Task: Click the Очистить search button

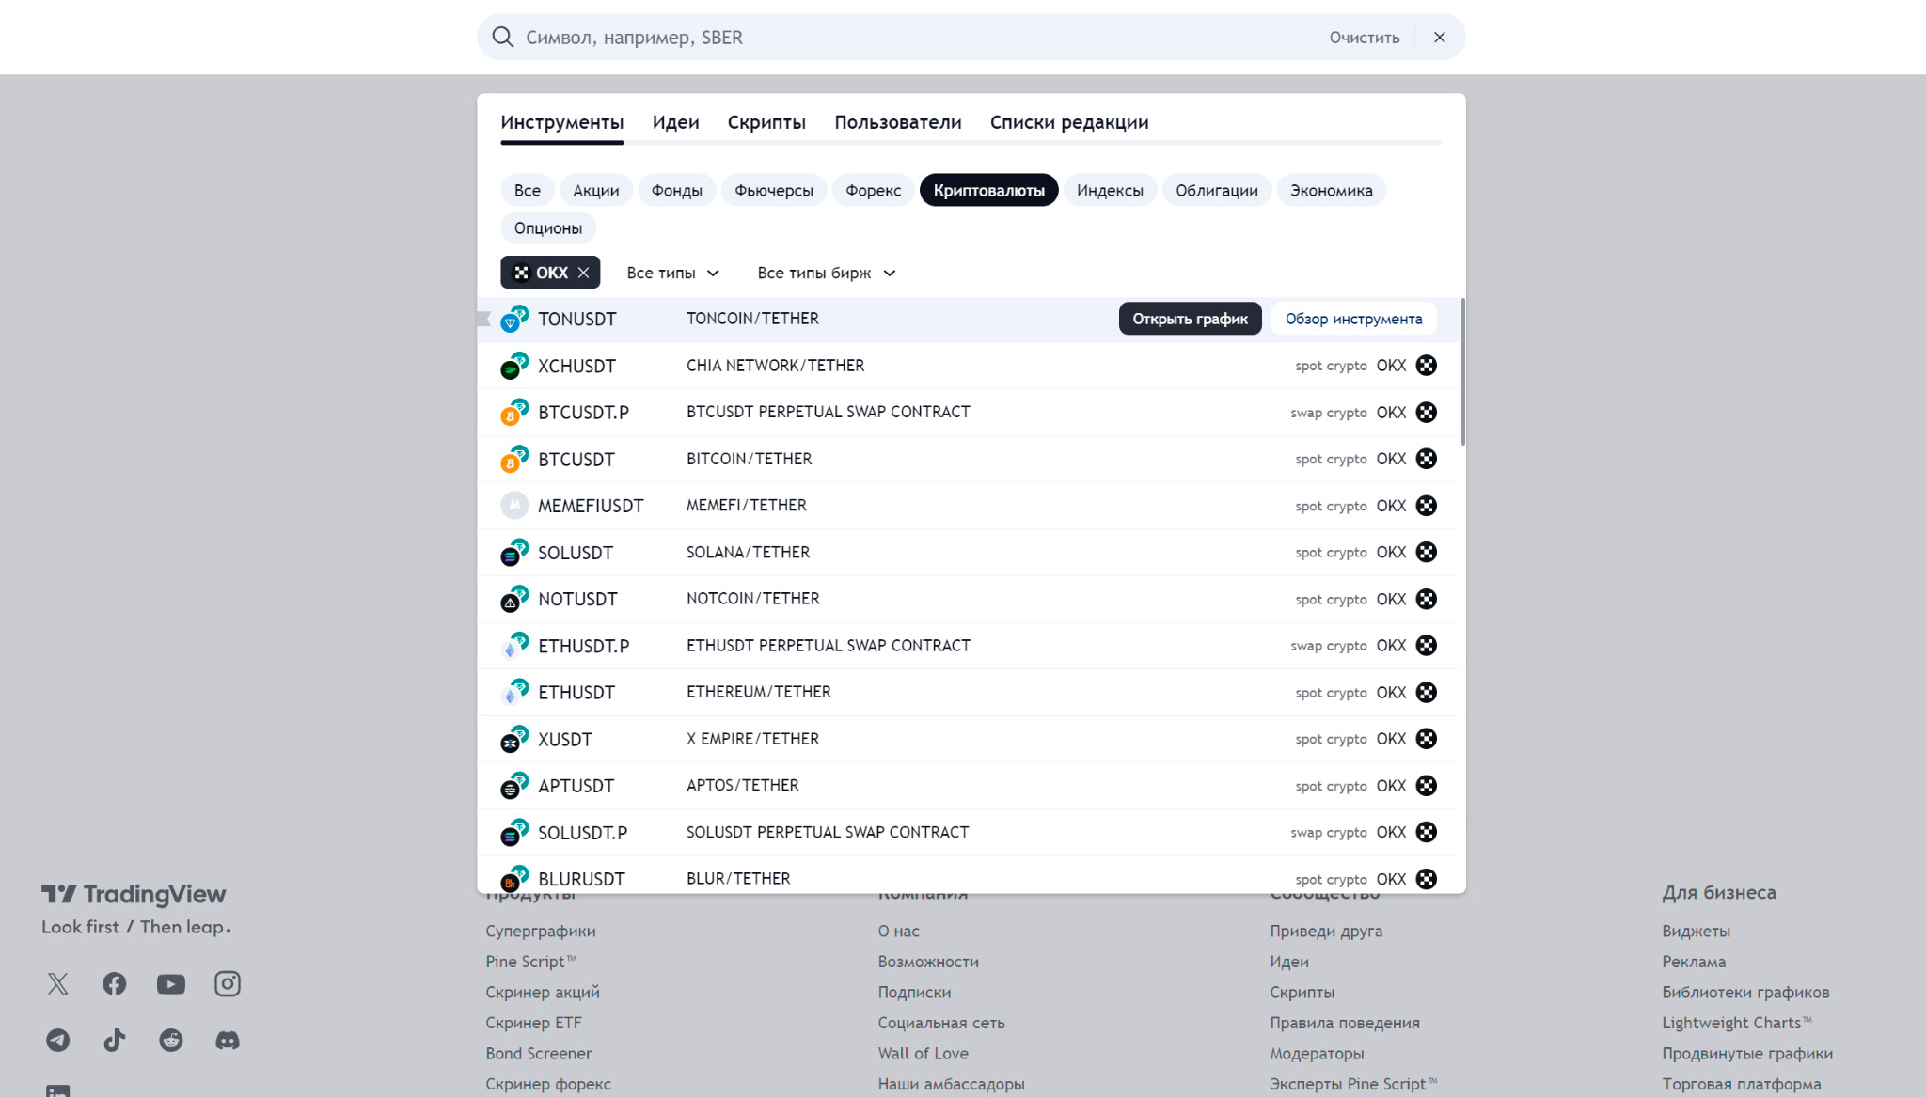Action: [1365, 38]
